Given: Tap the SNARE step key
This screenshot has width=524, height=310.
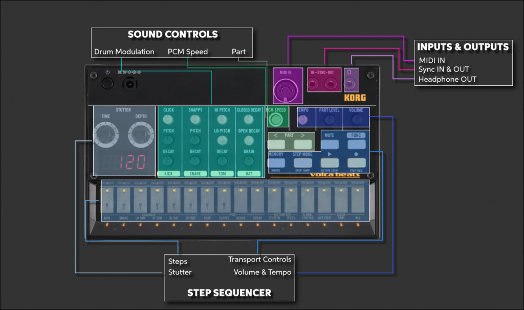Looking at the screenshot, I should pos(124,200).
